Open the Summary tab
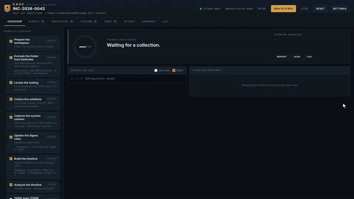This screenshot has height=199, width=354. (x=149, y=21)
